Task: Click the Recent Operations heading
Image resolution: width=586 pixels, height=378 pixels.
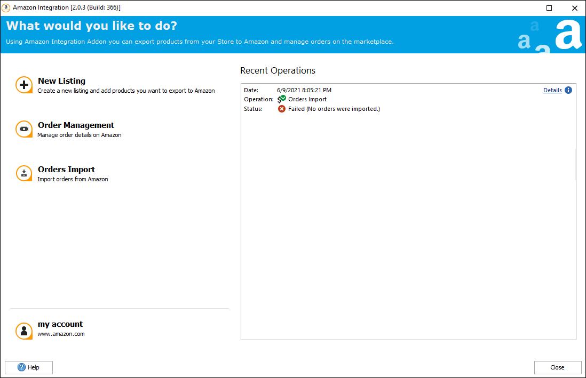Action: pyautogui.click(x=278, y=70)
